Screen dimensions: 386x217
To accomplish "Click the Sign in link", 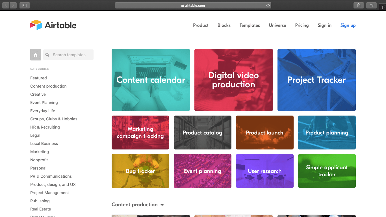I will click(324, 25).
